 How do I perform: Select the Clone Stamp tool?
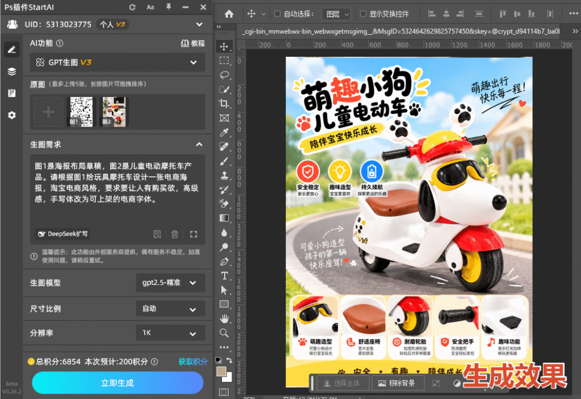coord(224,175)
